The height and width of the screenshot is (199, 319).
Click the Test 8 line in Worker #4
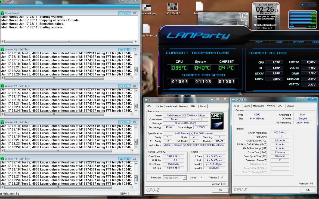click(66, 184)
